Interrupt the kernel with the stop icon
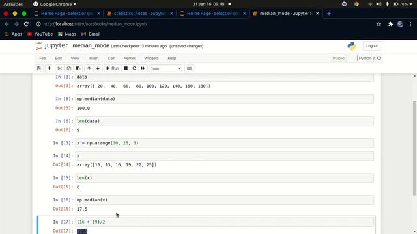Screen dimensions: 417x234 coord(126,68)
